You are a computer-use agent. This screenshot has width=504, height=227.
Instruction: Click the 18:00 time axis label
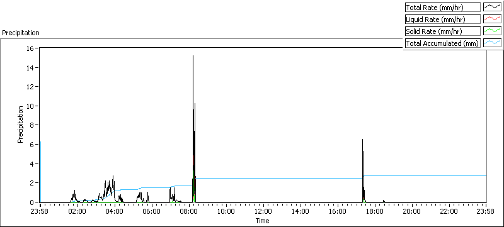(375, 211)
